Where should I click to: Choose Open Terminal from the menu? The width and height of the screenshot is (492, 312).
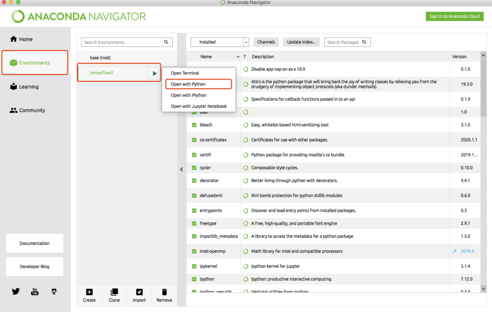[185, 73]
